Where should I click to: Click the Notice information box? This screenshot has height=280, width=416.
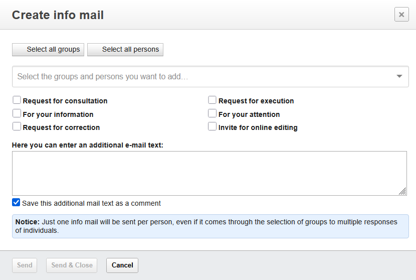click(x=210, y=226)
